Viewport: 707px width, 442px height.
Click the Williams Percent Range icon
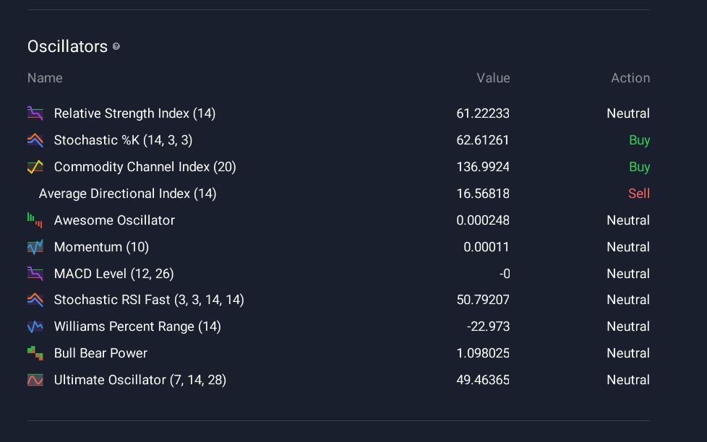point(35,326)
